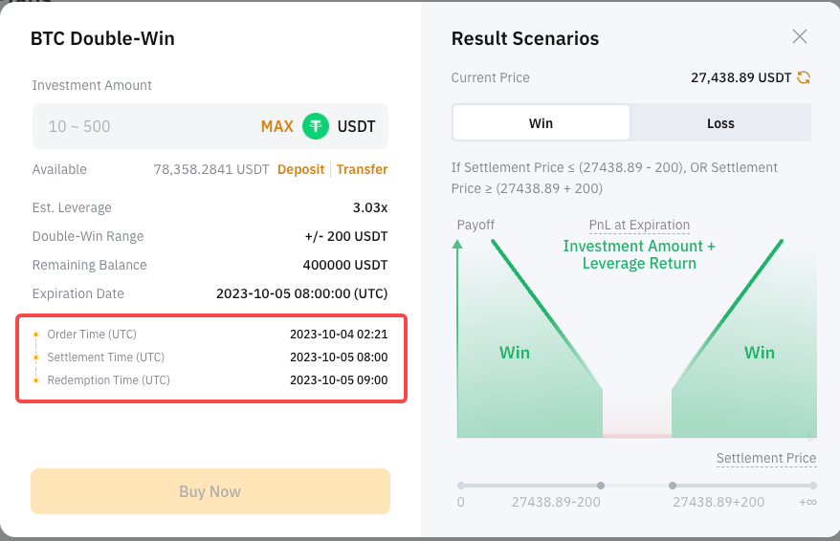The width and height of the screenshot is (840, 541).
Task: Switch to the Loss scenario tab
Action: (720, 123)
